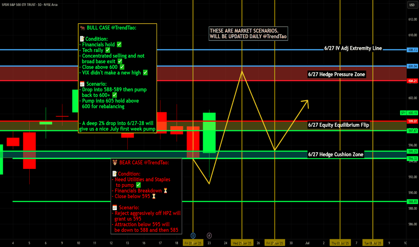Open the USD currency selector
The image size is (419, 247).
[412, 5]
